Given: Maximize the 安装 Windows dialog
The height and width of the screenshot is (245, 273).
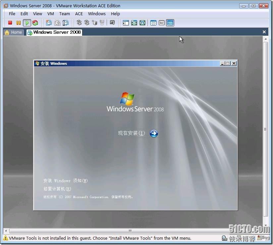Looking at the screenshot, I should tap(228, 63).
